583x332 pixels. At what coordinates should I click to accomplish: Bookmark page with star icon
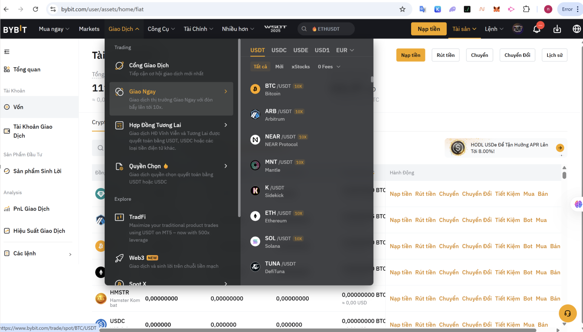click(402, 9)
